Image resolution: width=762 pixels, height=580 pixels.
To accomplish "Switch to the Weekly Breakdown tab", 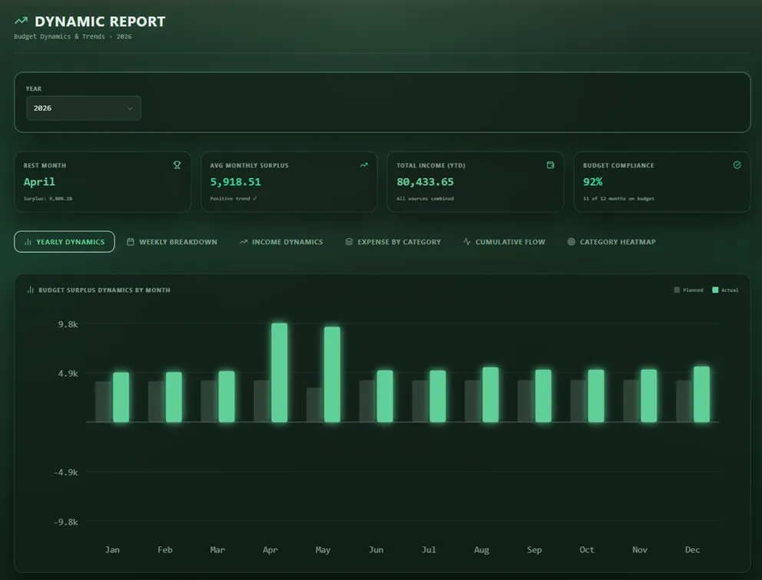I will click(x=172, y=242).
